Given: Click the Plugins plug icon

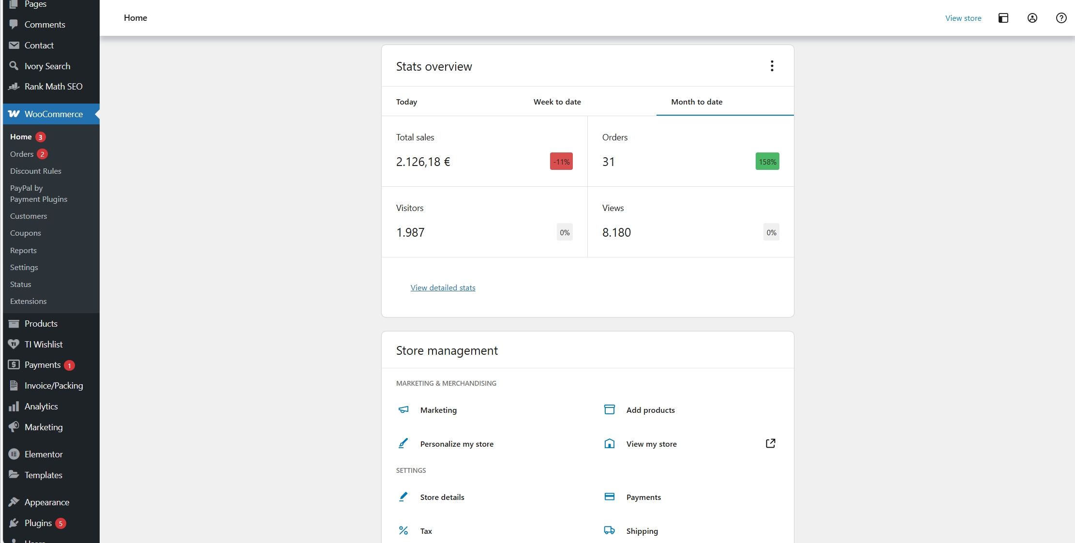Looking at the screenshot, I should [x=14, y=523].
